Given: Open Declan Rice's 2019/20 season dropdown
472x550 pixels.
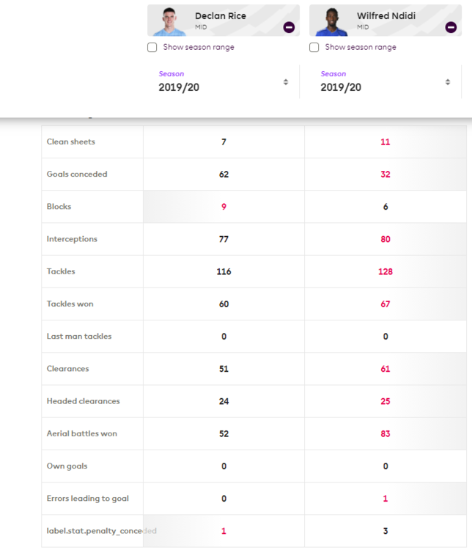Looking at the screenshot, I should coord(224,81).
